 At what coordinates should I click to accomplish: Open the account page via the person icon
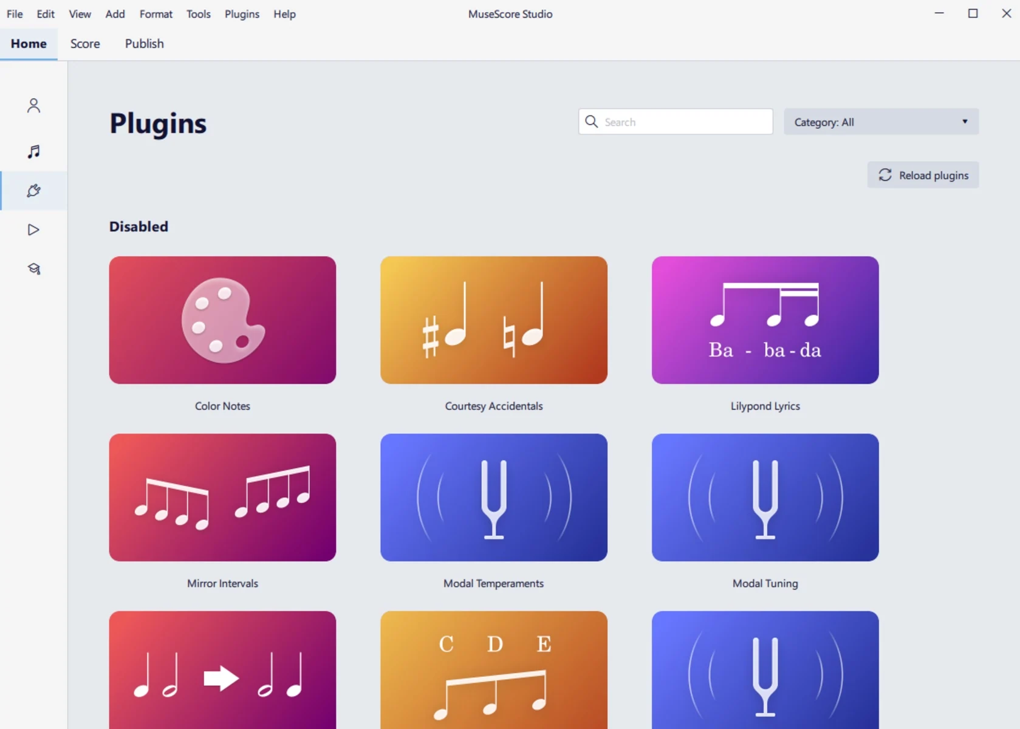click(33, 106)
